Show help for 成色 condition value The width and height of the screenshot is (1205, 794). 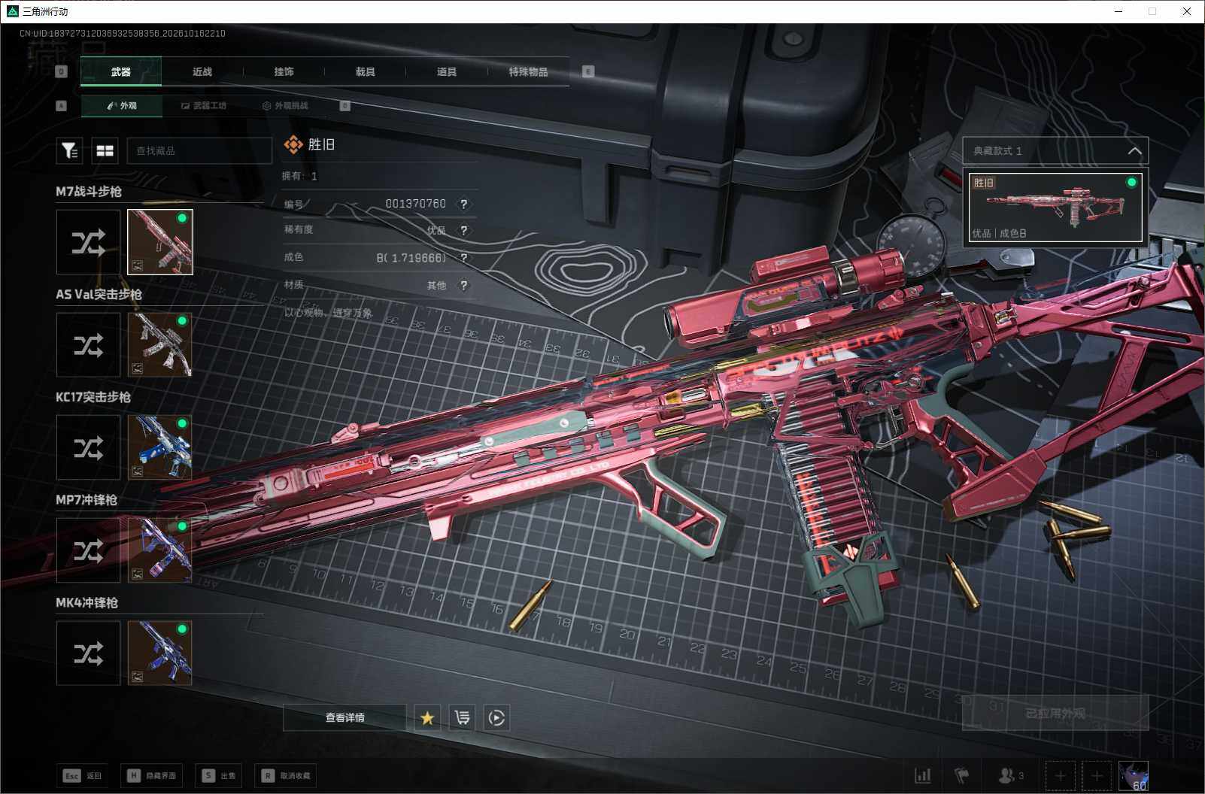(x=464, y=258)
